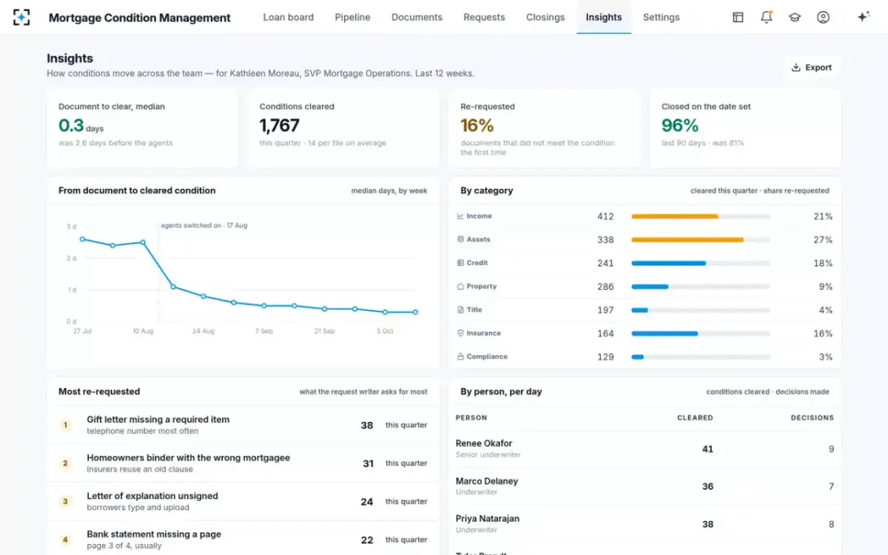888x555 pixels.
Task: Click the 'Most re-requested' panel heading
Action: click(x=99, y=391)
